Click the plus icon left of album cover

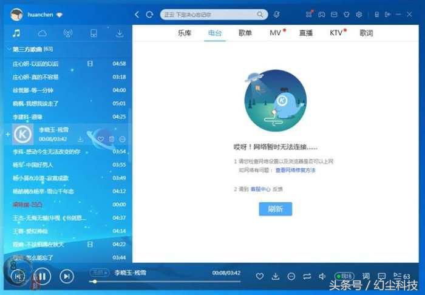7,134
